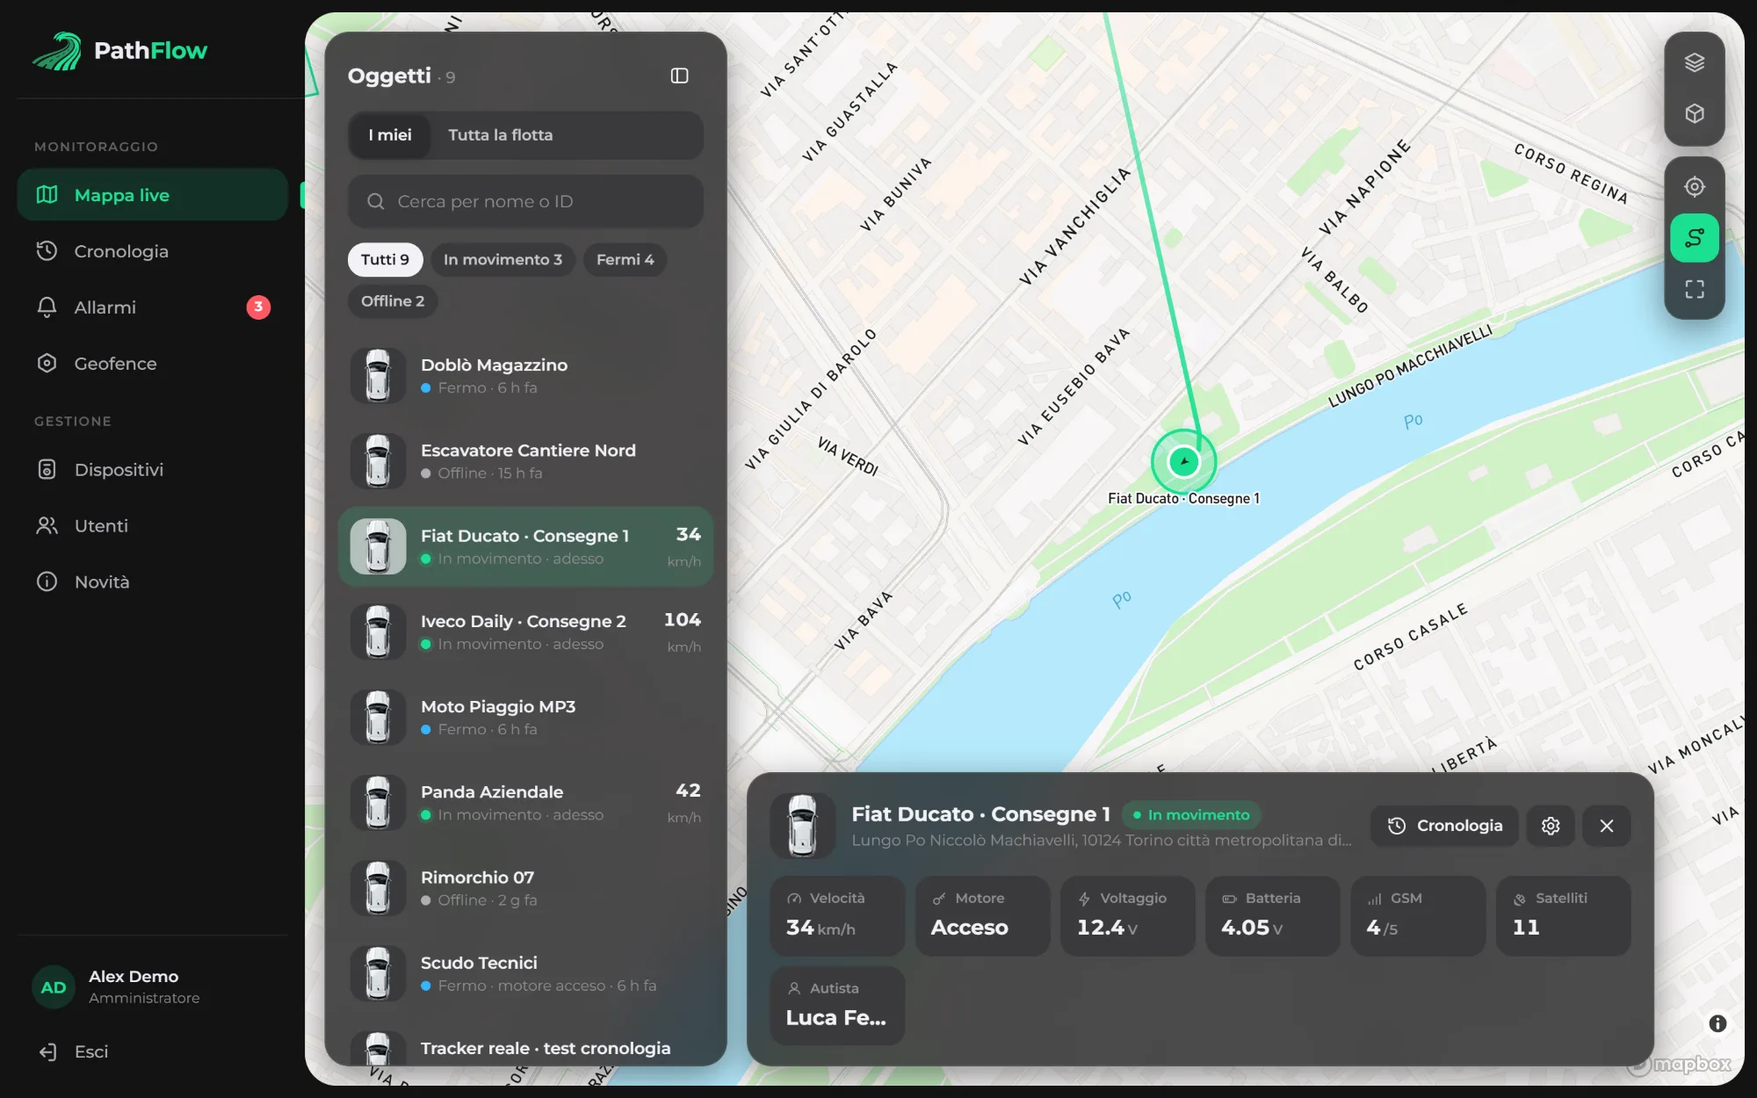Screen dimensions: 1757x1098
Task: Select Panda Aziendale row
Action: [525, 803]
